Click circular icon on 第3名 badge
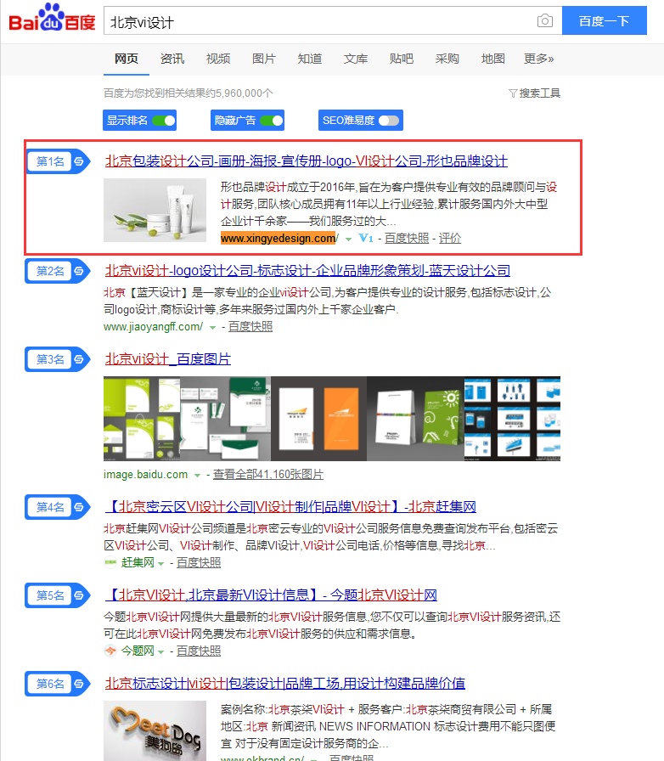 79,359
